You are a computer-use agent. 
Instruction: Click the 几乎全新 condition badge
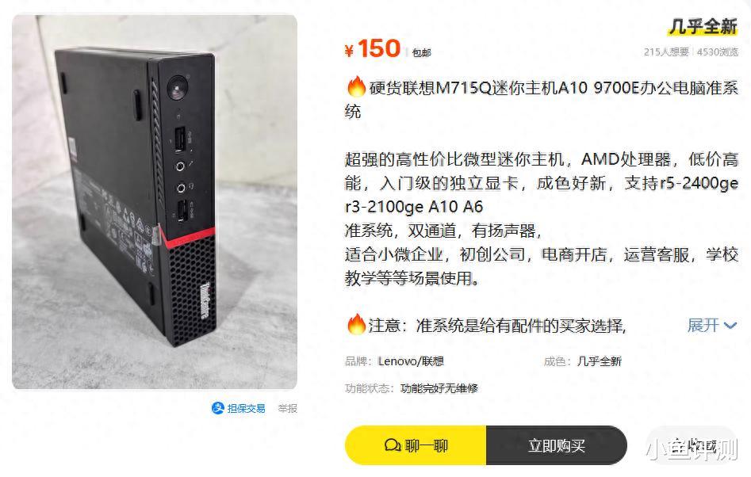tap(703, 26)
